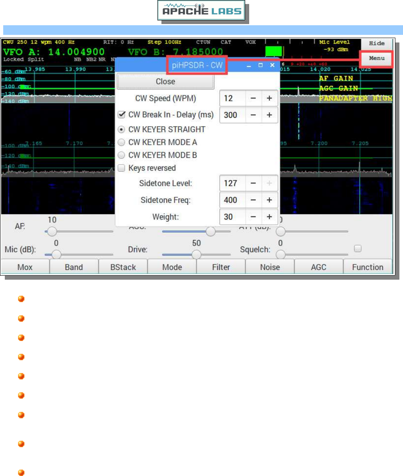The height and width of the screenshot is (476, 403).
Task: Increase Break In Delay with plus button
Action: click(269, 115)
